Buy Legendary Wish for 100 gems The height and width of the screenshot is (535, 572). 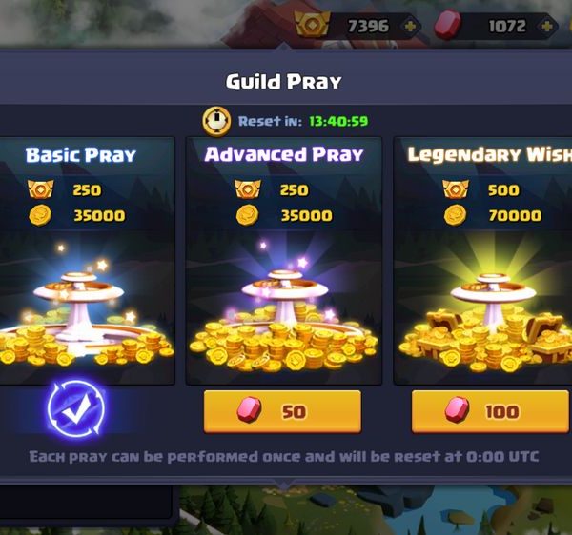[490, 411]
